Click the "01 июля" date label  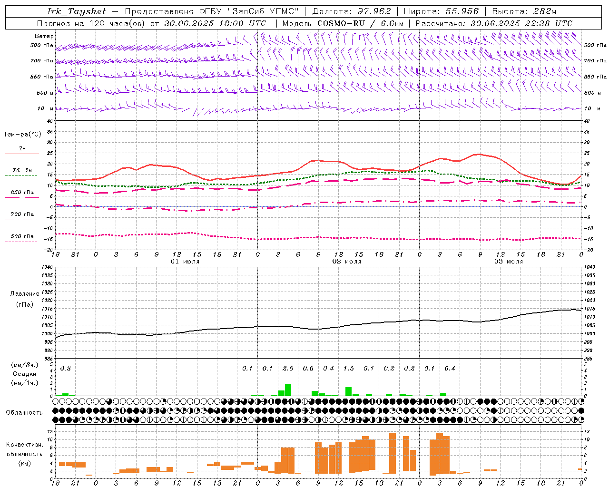pyautogui.click(x=185, y=262)
